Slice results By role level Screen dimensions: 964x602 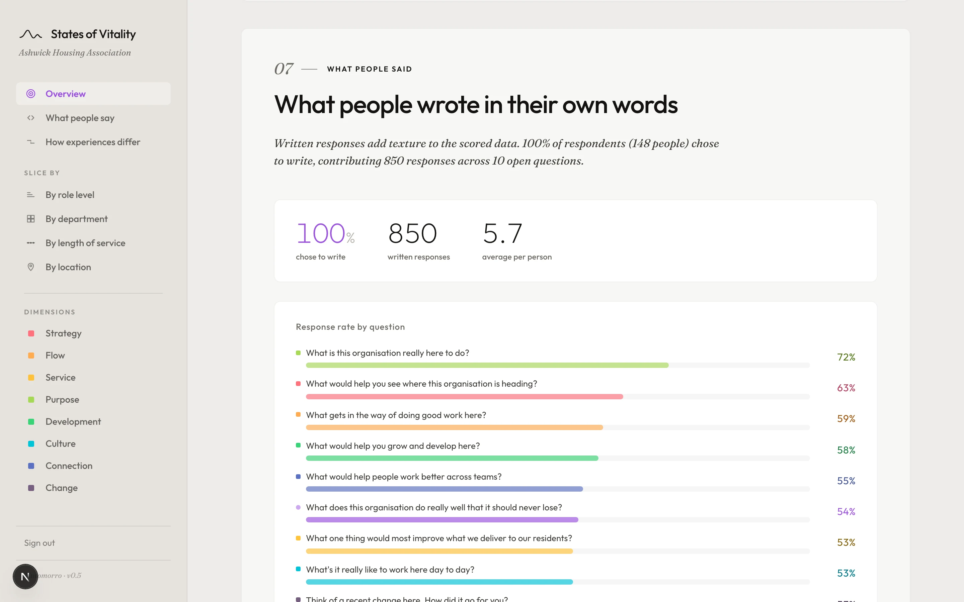pos(93,195)
